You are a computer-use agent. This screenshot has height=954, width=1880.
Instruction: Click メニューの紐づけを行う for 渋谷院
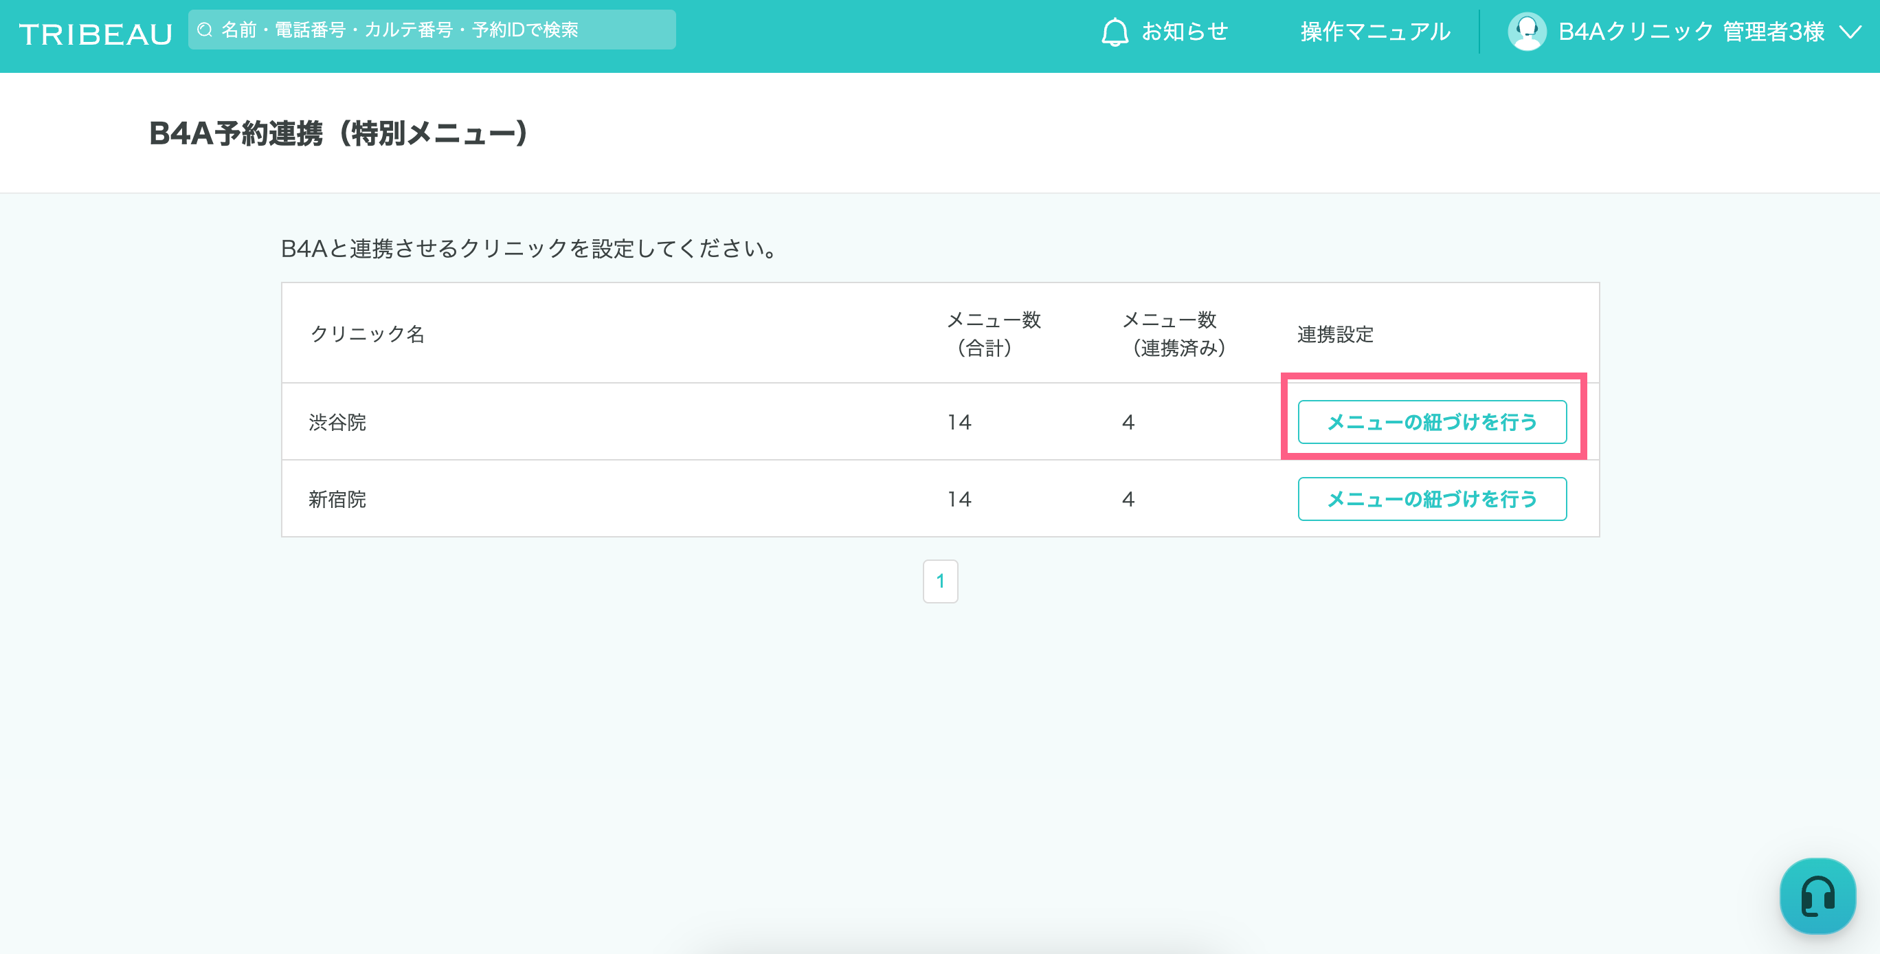(x=1431, y=422)
